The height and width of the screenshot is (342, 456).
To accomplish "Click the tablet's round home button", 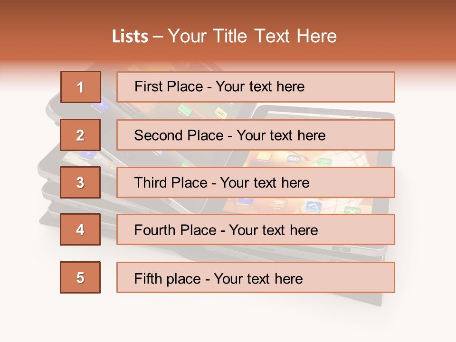I will 341,249.
